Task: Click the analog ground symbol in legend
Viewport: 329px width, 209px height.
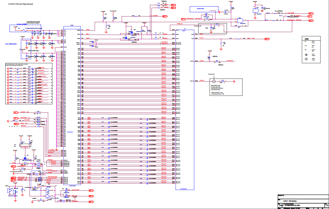Action: [x=306, y=59]
